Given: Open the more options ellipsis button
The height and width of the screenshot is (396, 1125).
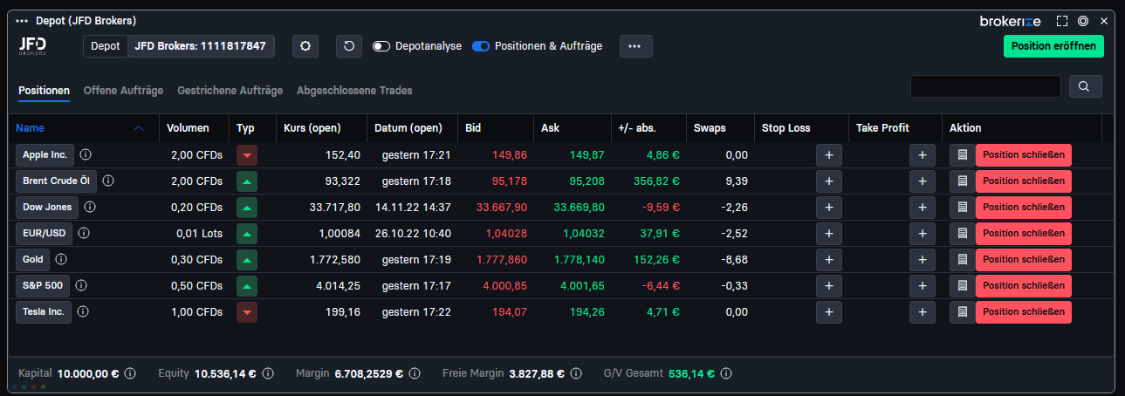Looking at the screenshot, I should 635,46.
